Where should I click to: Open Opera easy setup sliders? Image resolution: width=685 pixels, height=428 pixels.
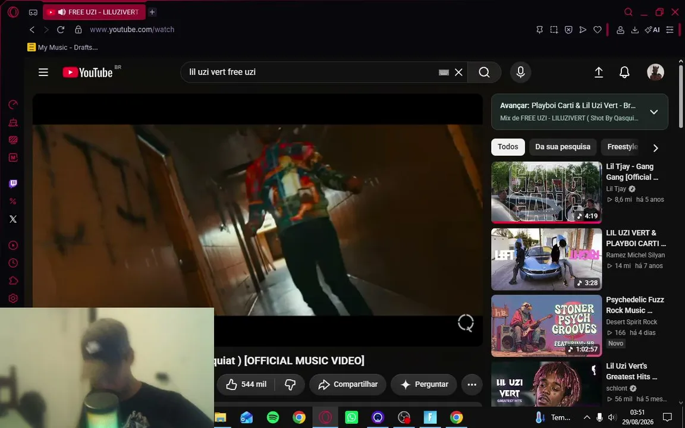coord(670,30)
